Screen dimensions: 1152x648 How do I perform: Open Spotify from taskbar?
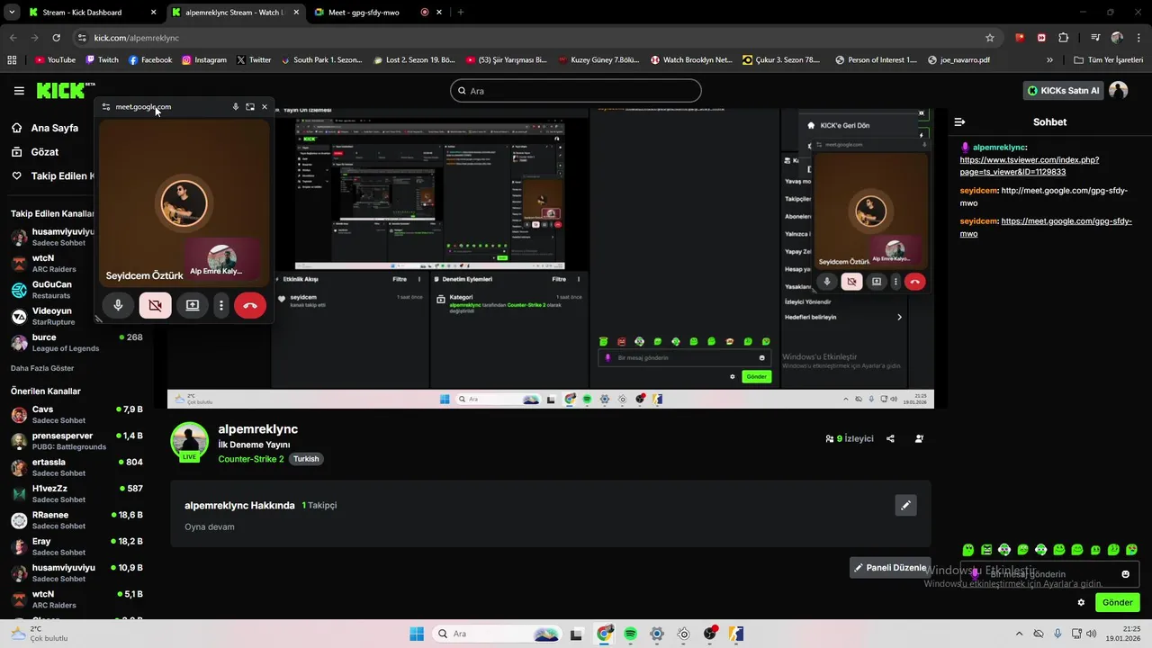(631, 634)
